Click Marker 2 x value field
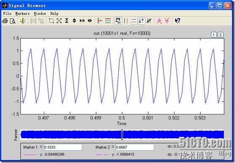The width and height of the screenshot is (235, 163). click(x=135, y=147)
